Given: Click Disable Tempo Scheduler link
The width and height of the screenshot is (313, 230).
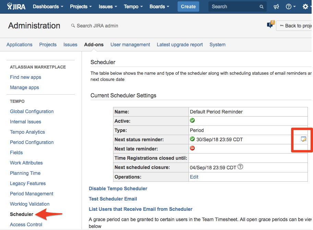Looking at the screenshot, I should (x=118, y=189).
